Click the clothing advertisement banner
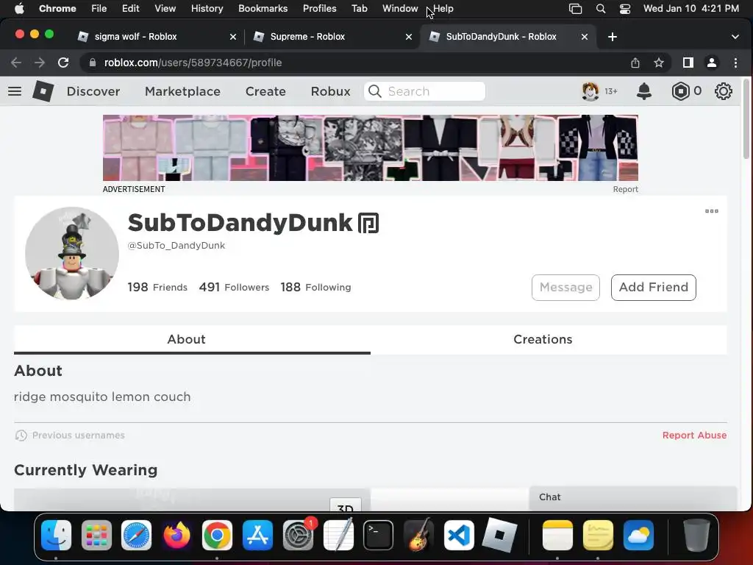Screen dimensions: 753x565 pyautogui.click(x=371, y=148)
